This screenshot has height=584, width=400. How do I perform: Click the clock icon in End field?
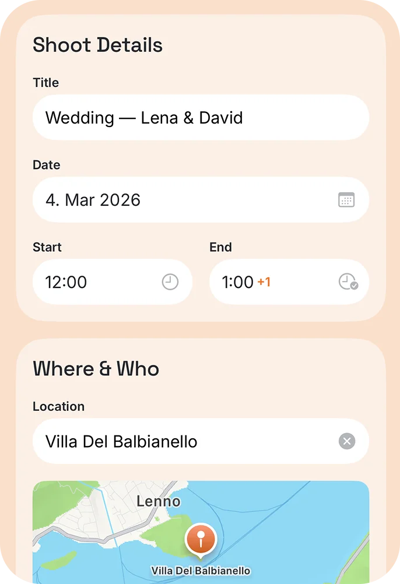tap(348, 282)
